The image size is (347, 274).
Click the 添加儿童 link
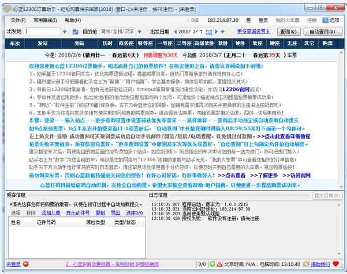51,212
